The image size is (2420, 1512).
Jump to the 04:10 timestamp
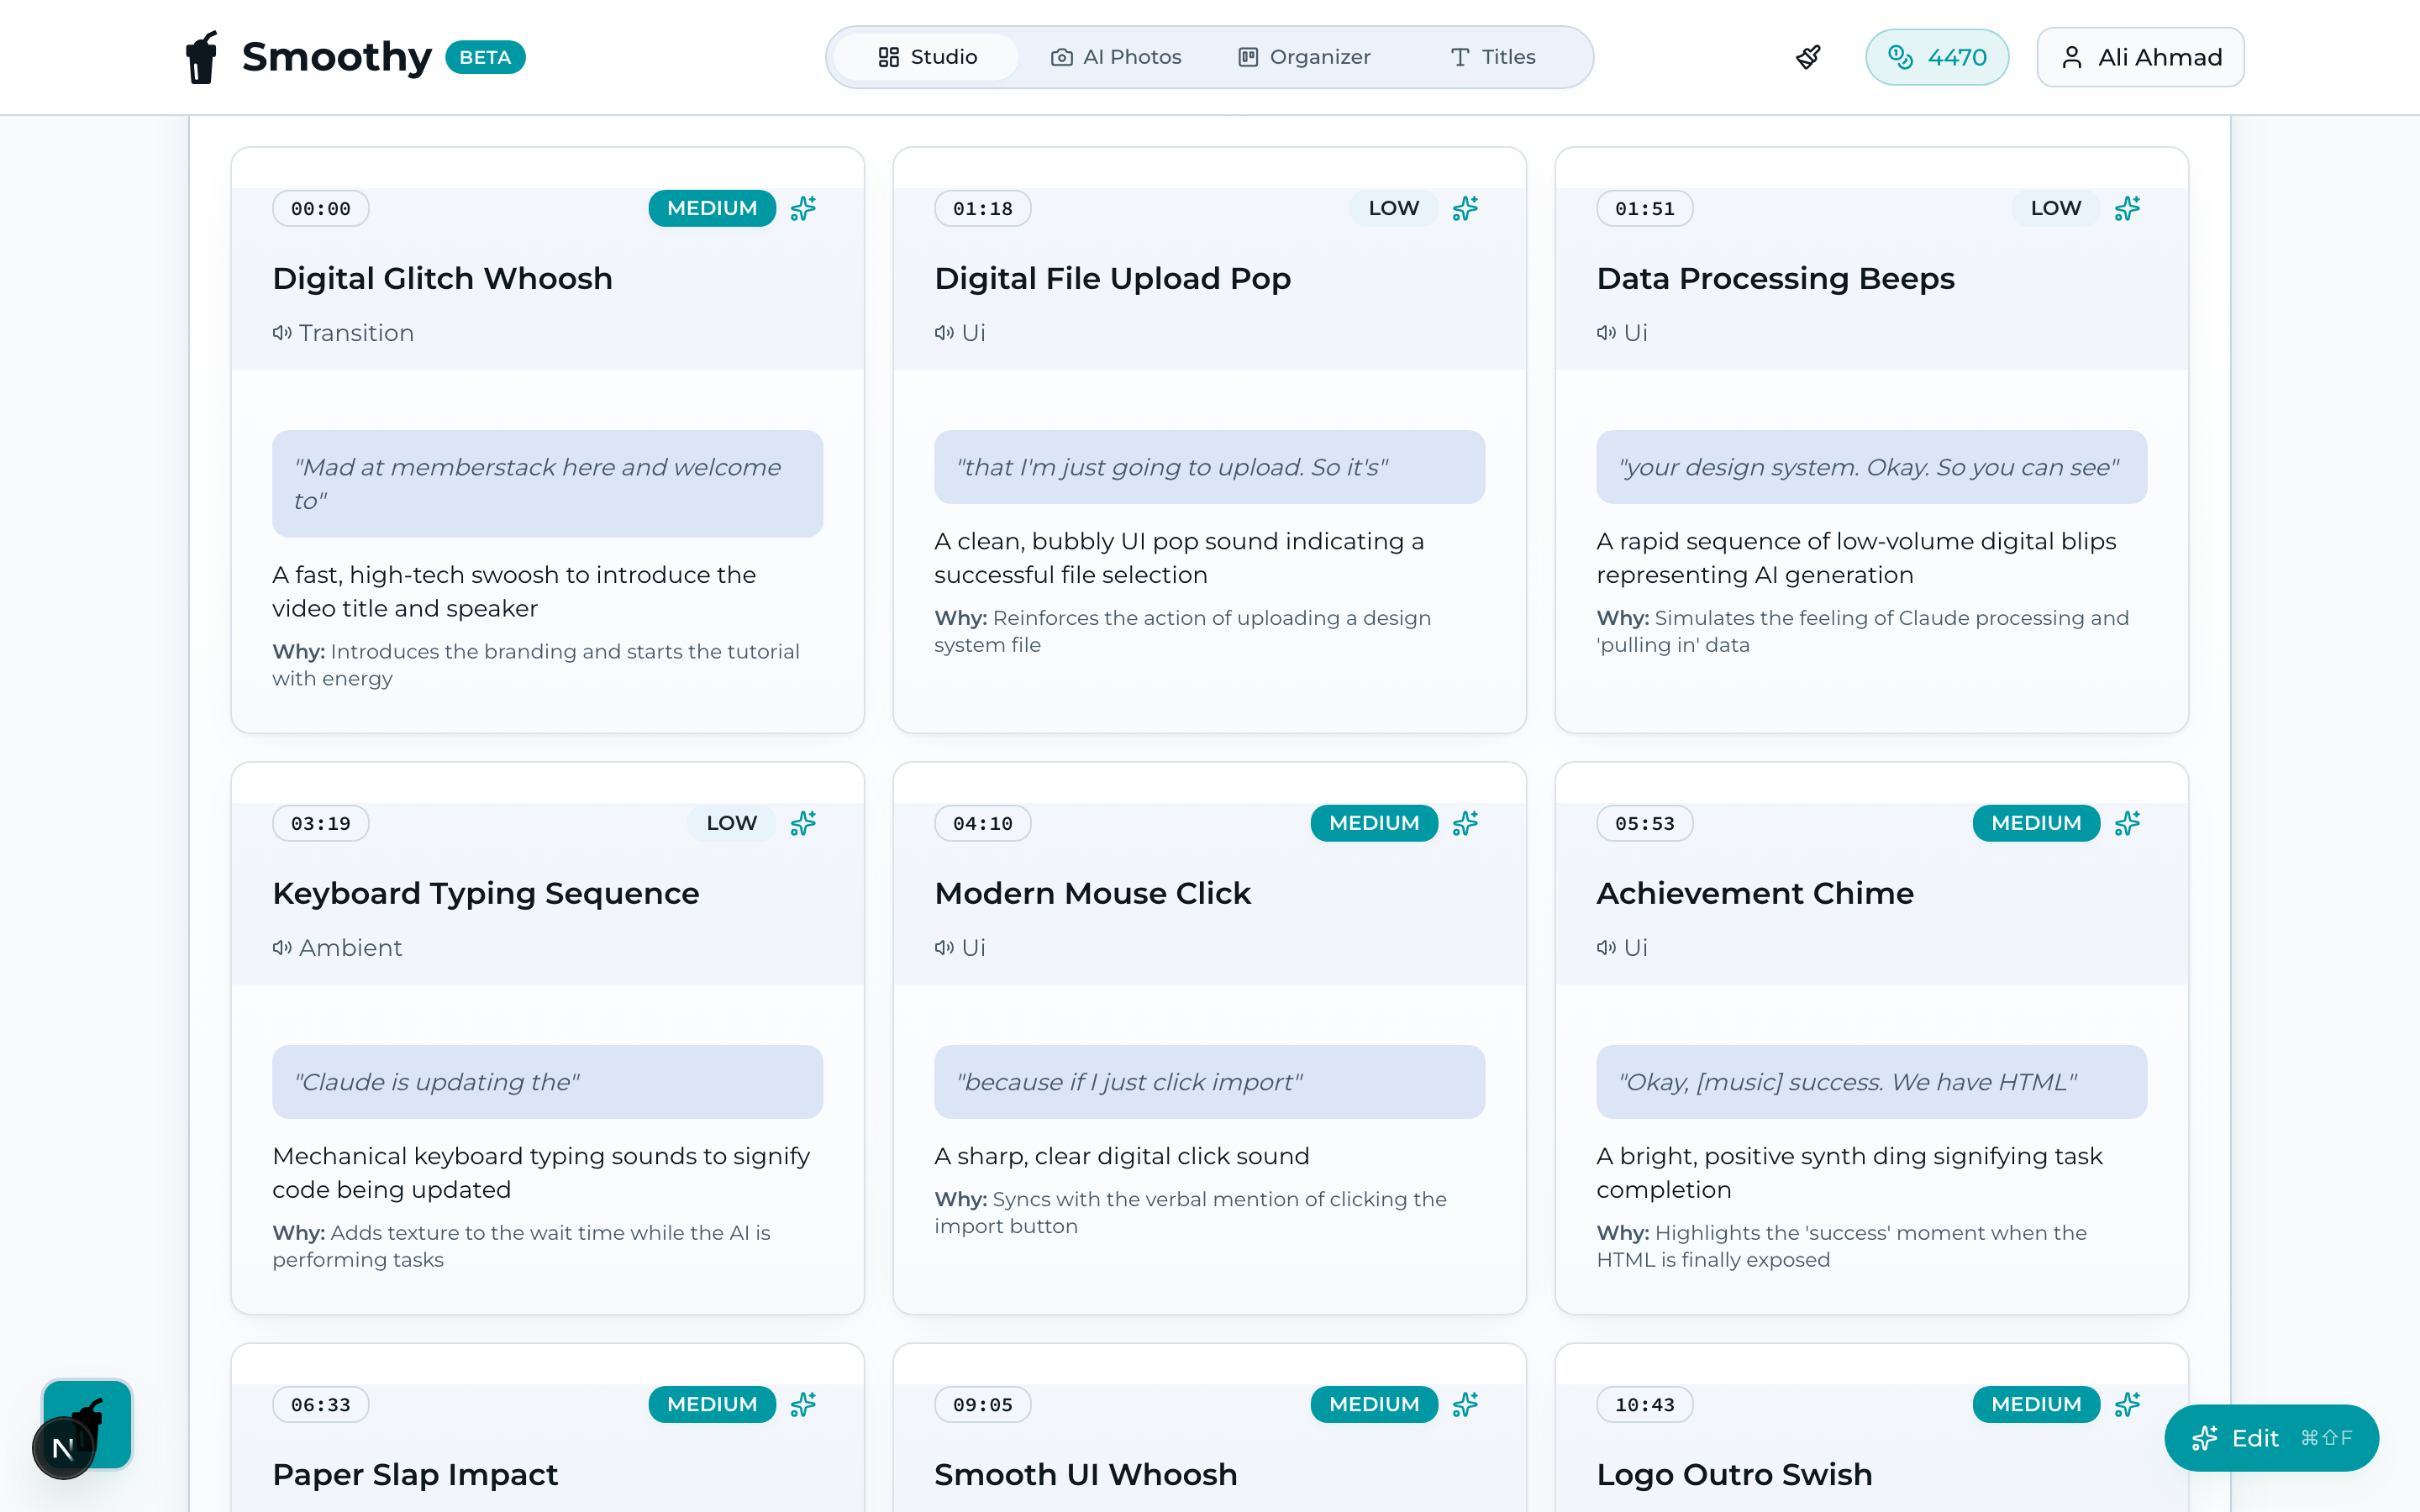click(983, 823)
